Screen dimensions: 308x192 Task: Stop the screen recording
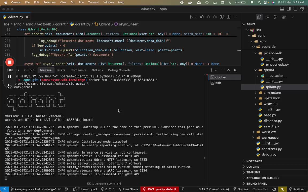click(9, 62)
